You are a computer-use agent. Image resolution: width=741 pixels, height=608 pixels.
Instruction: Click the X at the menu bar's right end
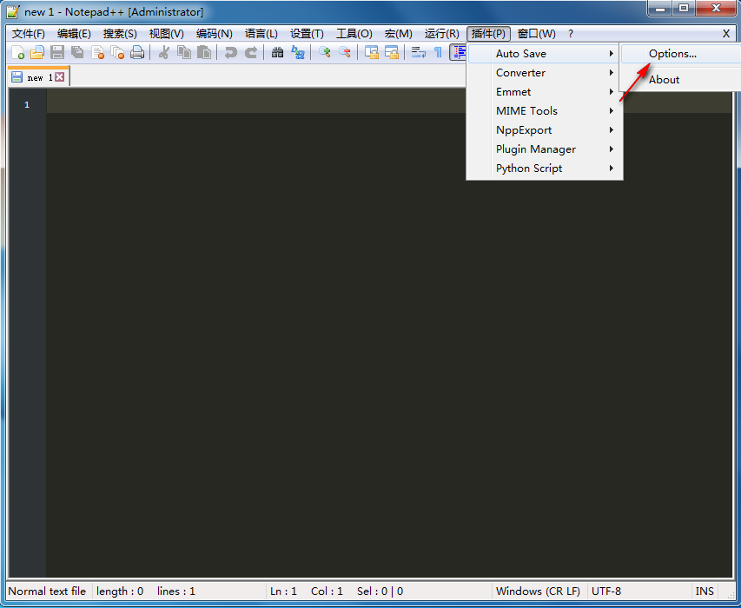coord(726,34)
